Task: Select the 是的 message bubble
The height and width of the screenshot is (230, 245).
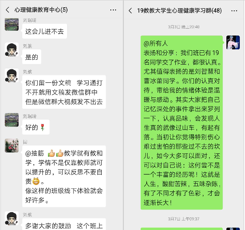Action: 32,57
